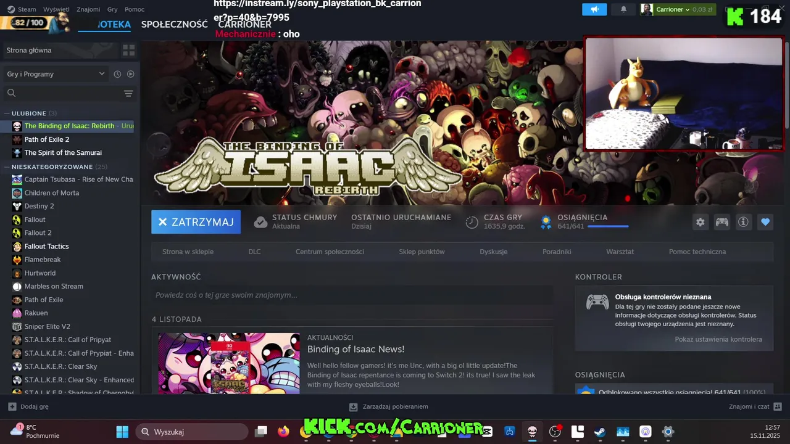Image resolution: width=790 pixels, height=444 pixels.
Task: Click the Marbles on Stream icon
Action: [x=17, y=286]
